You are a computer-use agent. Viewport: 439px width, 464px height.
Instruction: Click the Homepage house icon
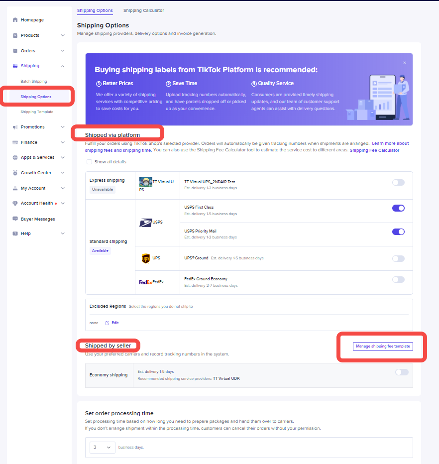click(x=15, y=20)
